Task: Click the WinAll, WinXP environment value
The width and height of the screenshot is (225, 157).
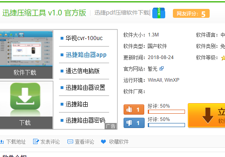Action: 164,80
